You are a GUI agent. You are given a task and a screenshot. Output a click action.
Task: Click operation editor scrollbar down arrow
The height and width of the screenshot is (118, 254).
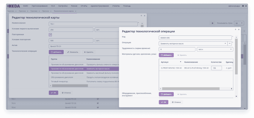(236, 97)
